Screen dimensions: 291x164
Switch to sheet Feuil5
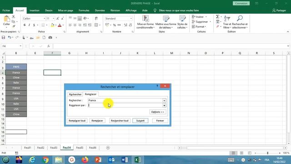click(x=80, y=148)
